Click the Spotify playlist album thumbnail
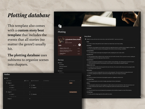Screen dimensions: 145x109 point(61,40)
